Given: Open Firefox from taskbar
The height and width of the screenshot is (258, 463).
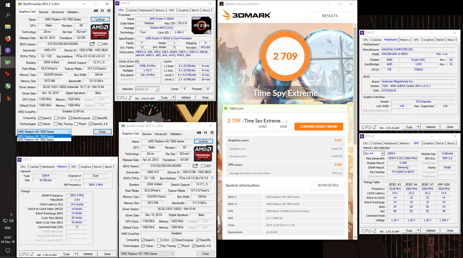Looking at the screenshot, I should [8, 38].
